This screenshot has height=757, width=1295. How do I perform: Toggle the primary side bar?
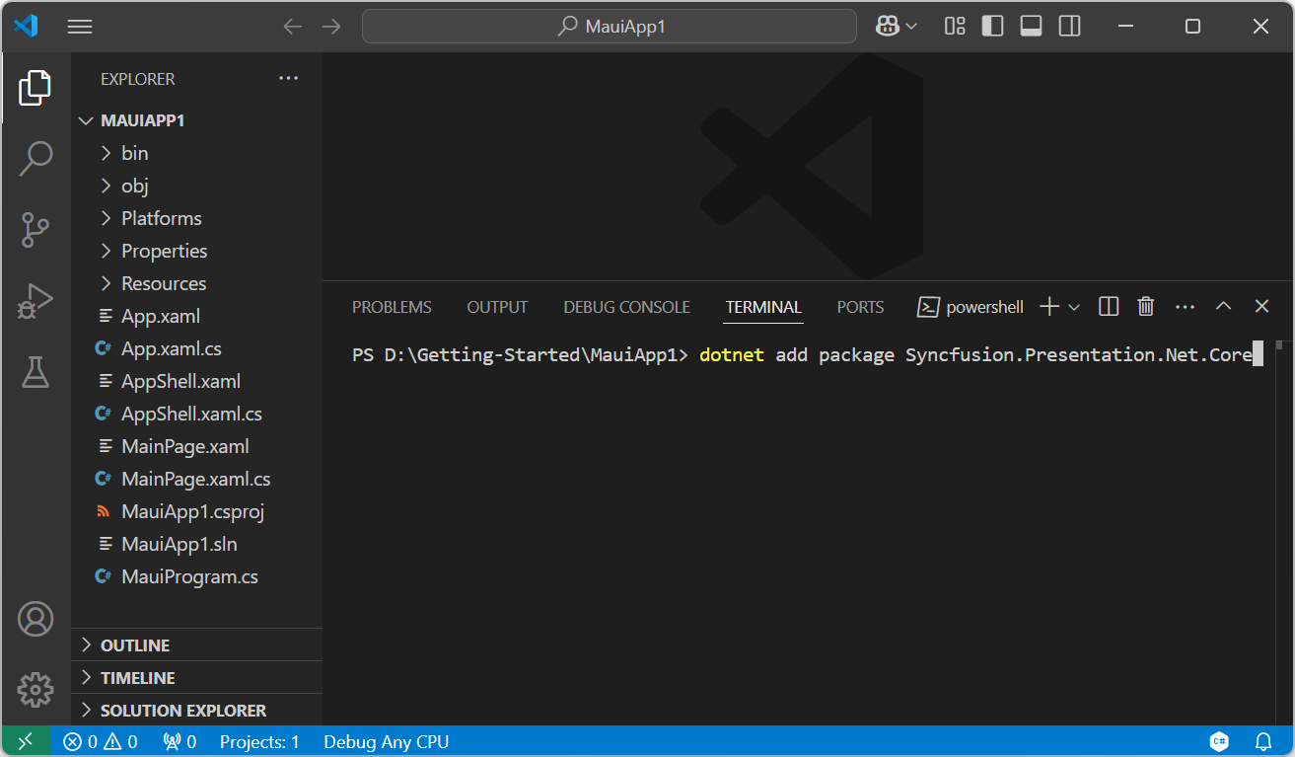pos(993,27)
